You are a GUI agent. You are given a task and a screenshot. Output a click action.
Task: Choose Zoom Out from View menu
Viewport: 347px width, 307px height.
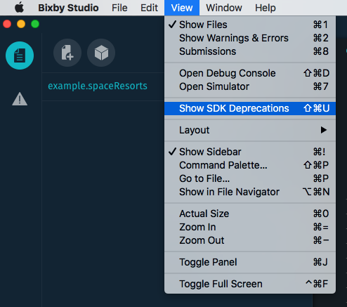[250, 240]
